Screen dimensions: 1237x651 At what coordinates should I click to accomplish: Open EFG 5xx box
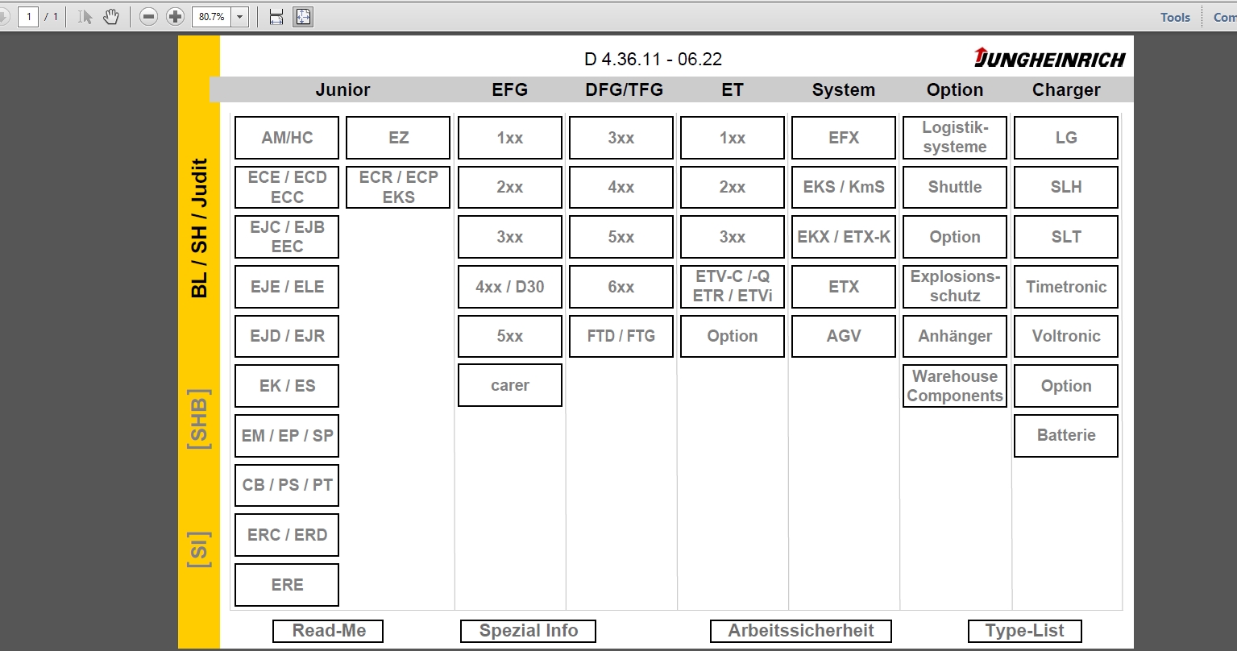510,336
